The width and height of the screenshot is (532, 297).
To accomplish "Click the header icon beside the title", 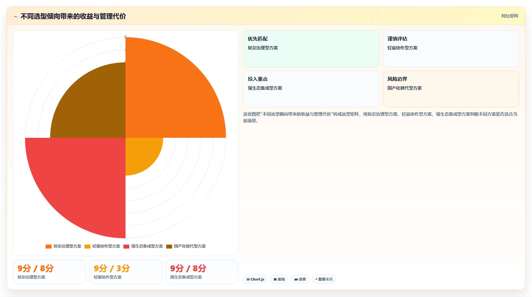I will 15,16.
